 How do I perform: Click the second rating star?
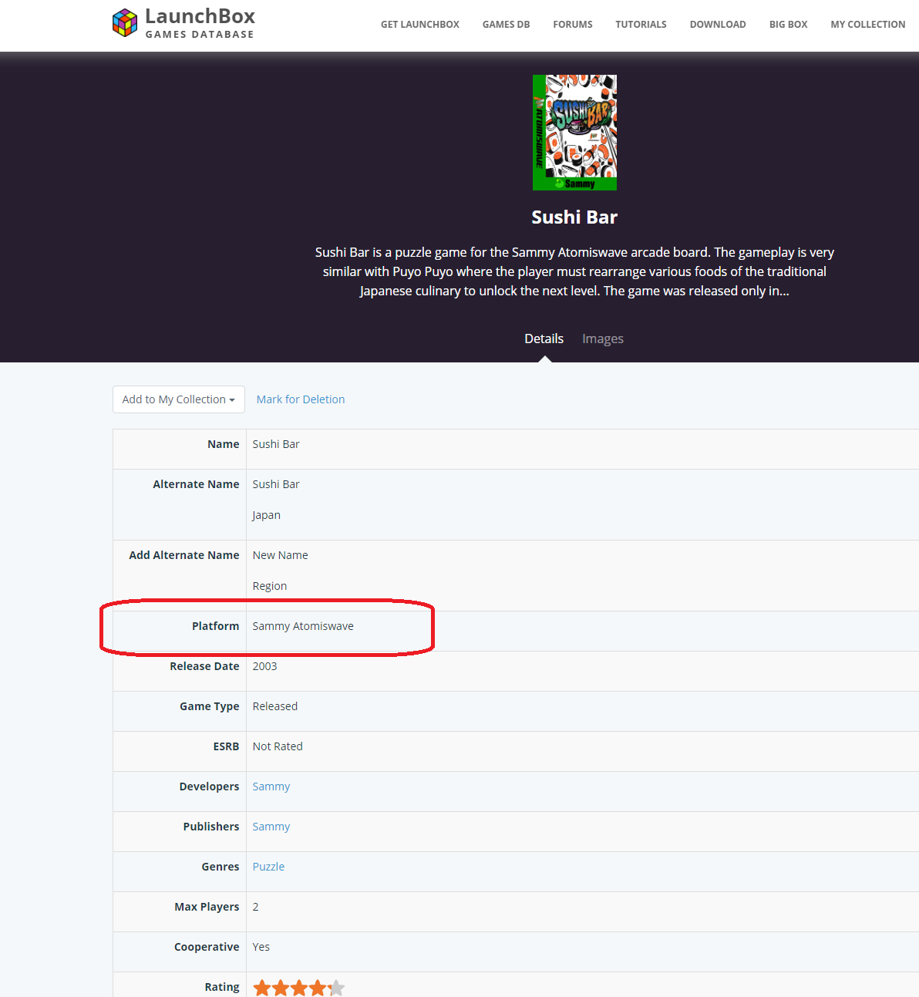281,988
